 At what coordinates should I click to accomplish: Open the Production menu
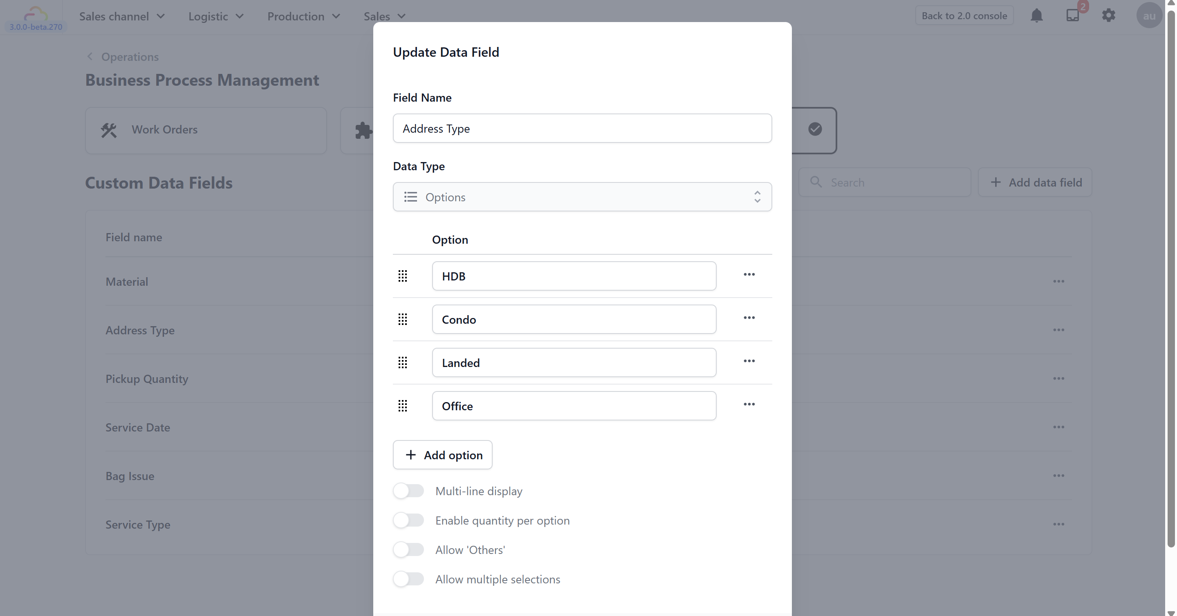click(x=303, y=16)
